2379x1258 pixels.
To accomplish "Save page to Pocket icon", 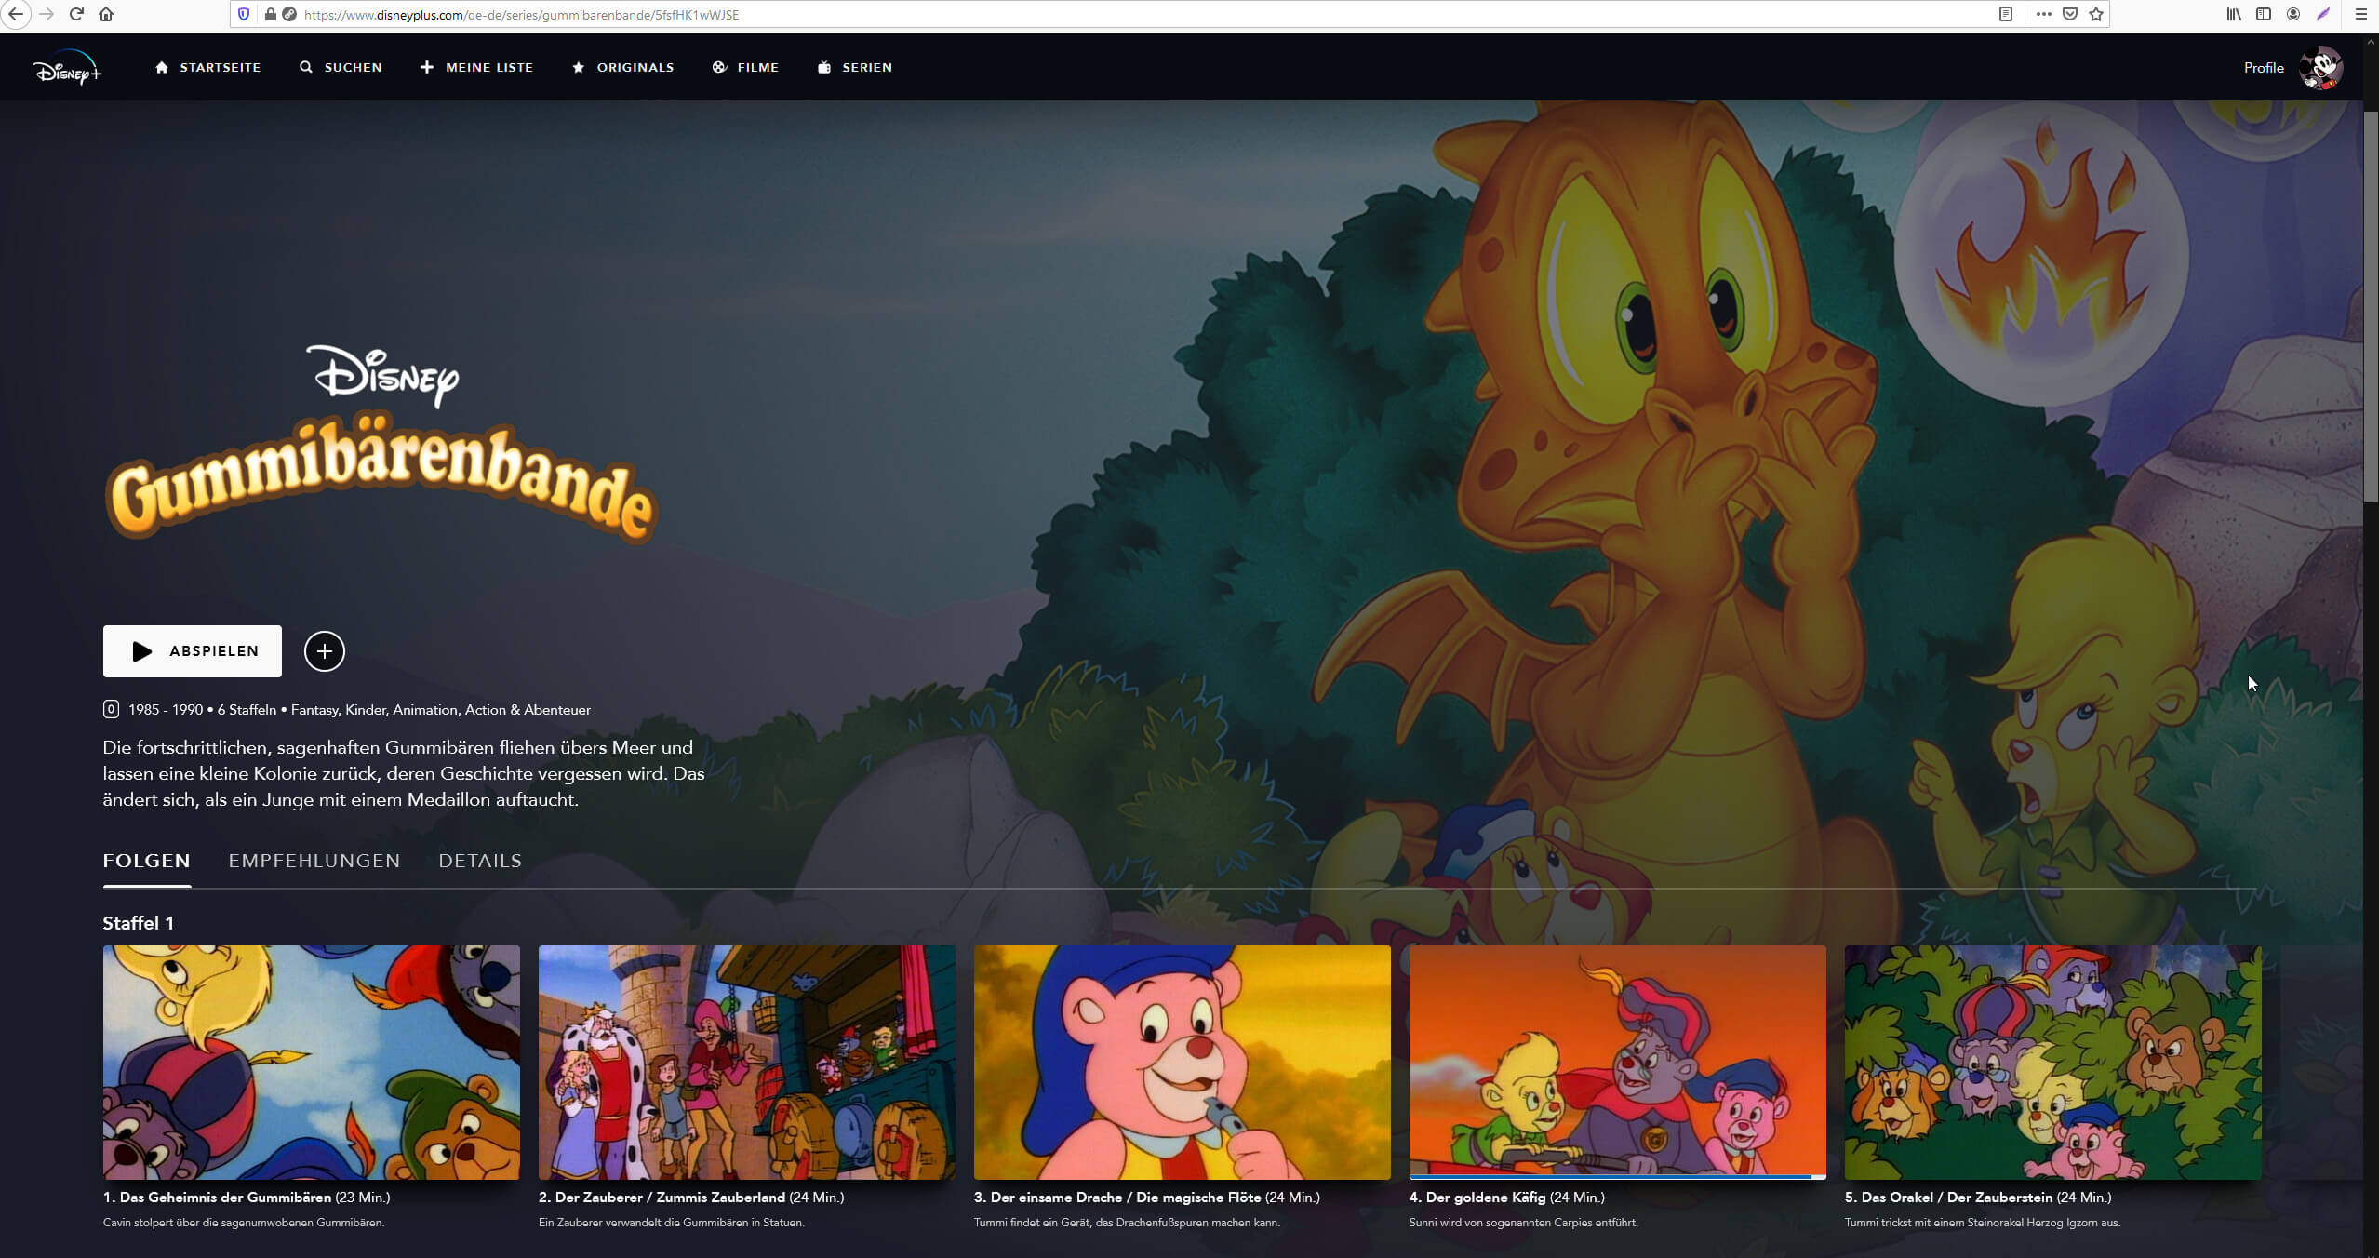I will pyautogui.click(x=2070, y=14).
